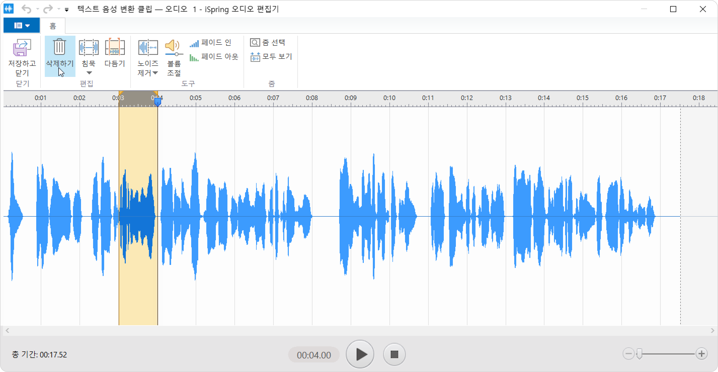Open the Undo history dropdown arrow
718x372 pixels.
pyautogui.click(x=37, y=9)
